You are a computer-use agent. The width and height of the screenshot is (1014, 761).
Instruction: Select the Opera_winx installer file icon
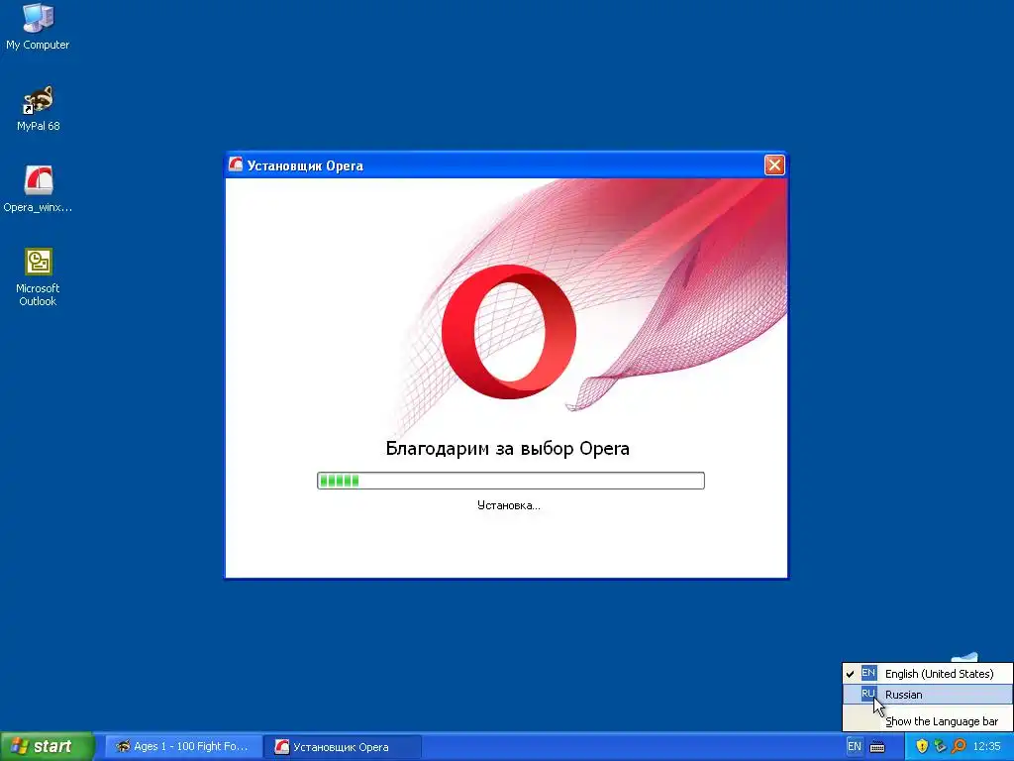click(38, 189)
